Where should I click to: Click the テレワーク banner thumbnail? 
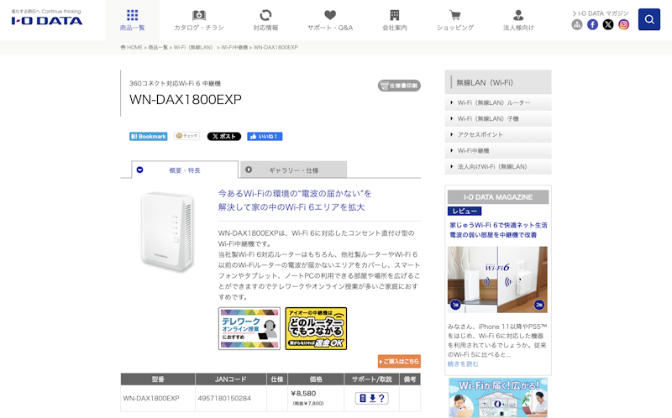click(249, 328)
